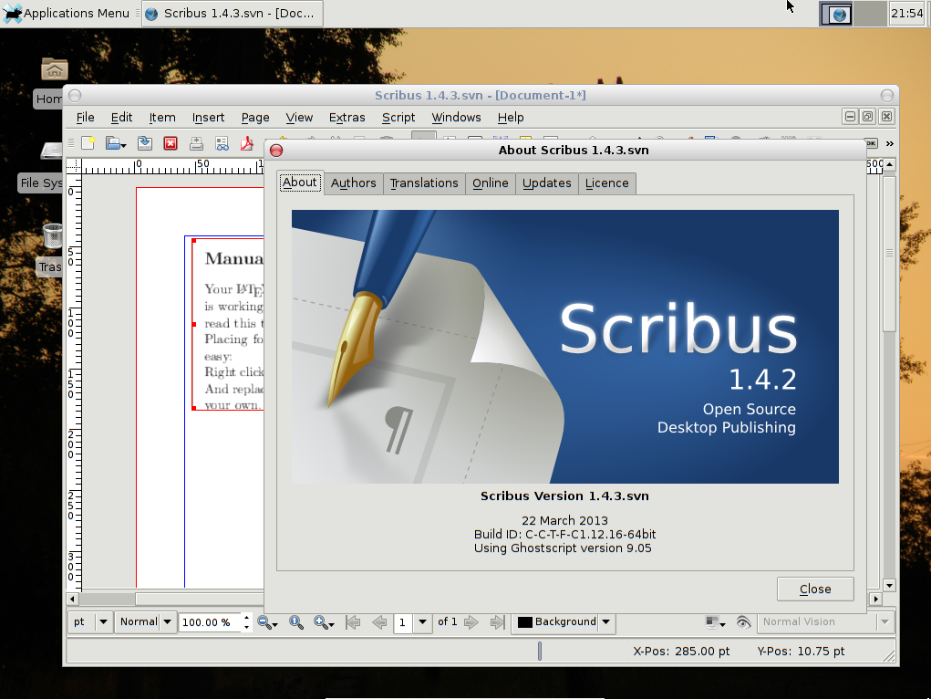This screenshot has width=931, height=699.
Task: Click the vertical scrollbar up arrow
Action: click(889, 164)
